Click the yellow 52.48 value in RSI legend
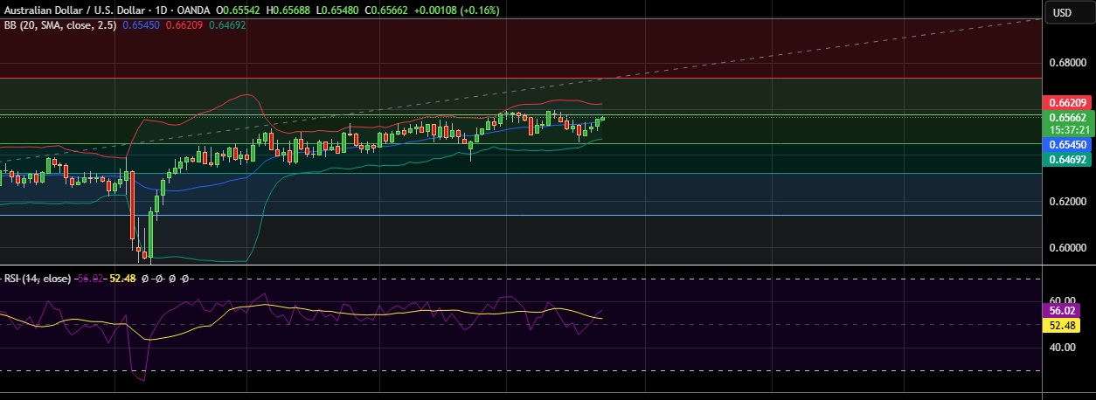 (x=124, y=279)
